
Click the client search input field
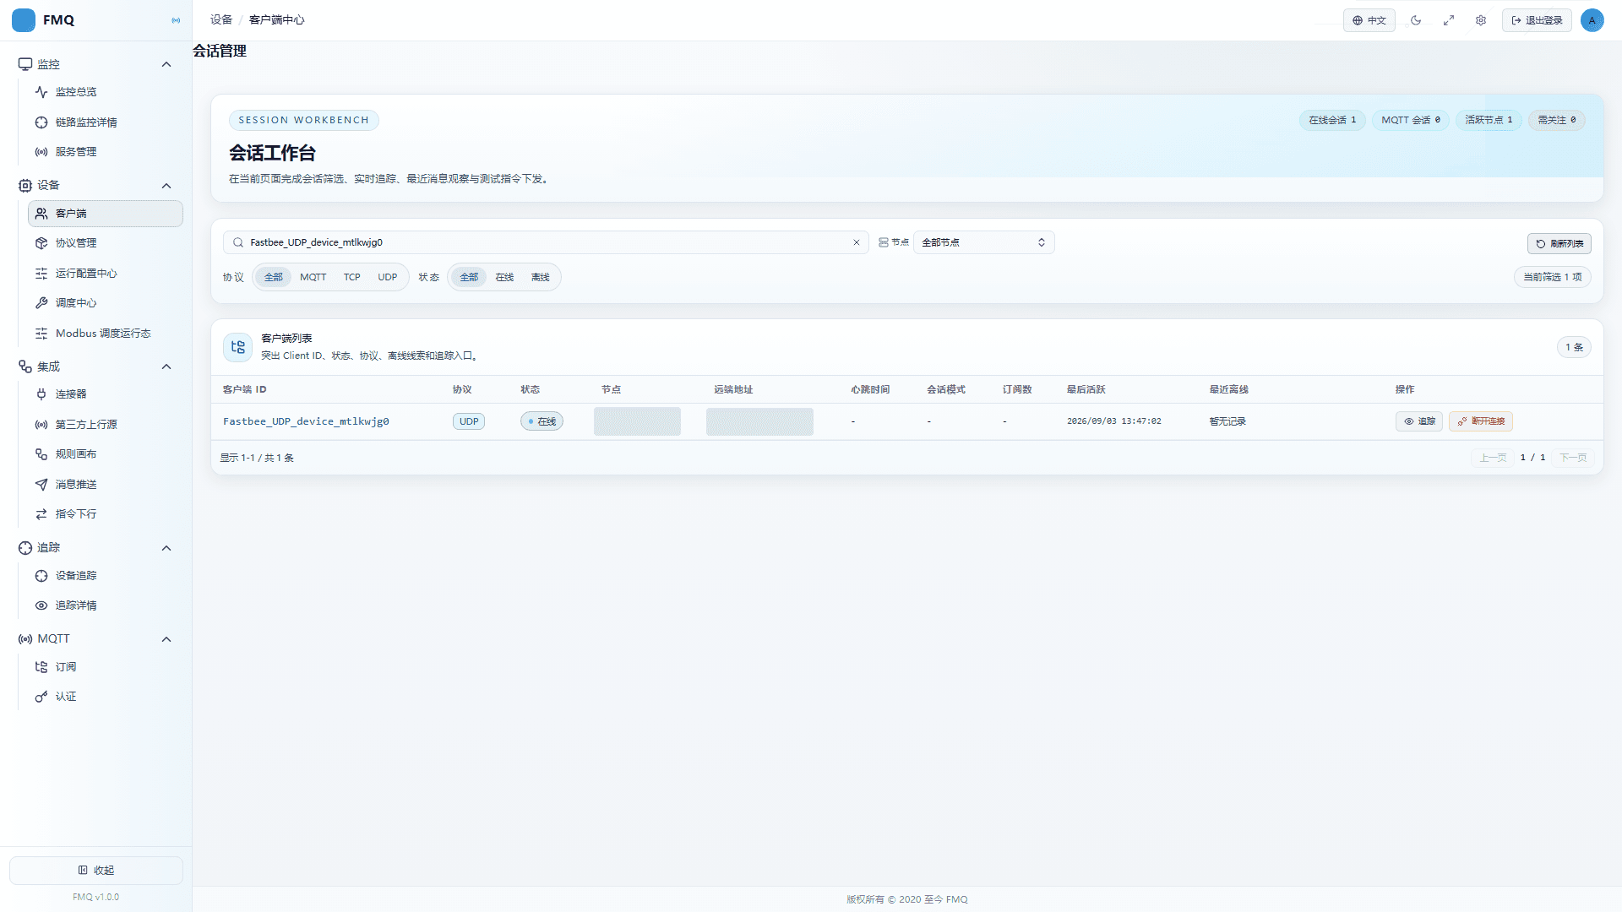tap(546, 242)
